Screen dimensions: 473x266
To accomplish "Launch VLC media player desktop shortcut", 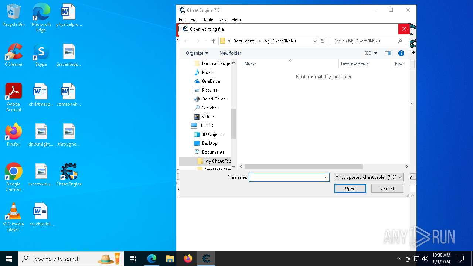I will pyautogui.click(x=14, y=217).
